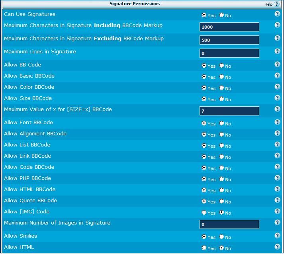The width and height of the screenshot is (284, 254).
Task: Open help icon for Allow BB Code
Action: point(277,64)
